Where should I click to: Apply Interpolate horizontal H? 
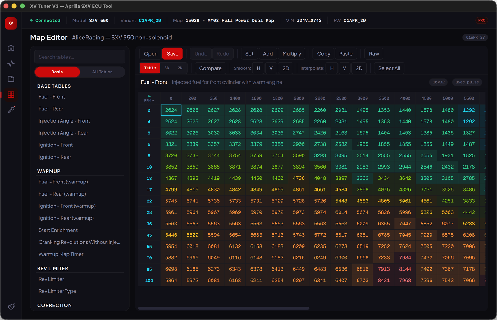pyautogui.click(x=332, y=68)
